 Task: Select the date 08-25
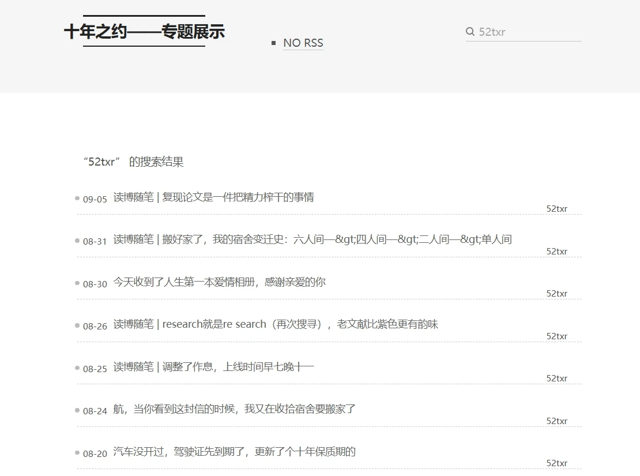pyautogui.click(x=95, y=369)
